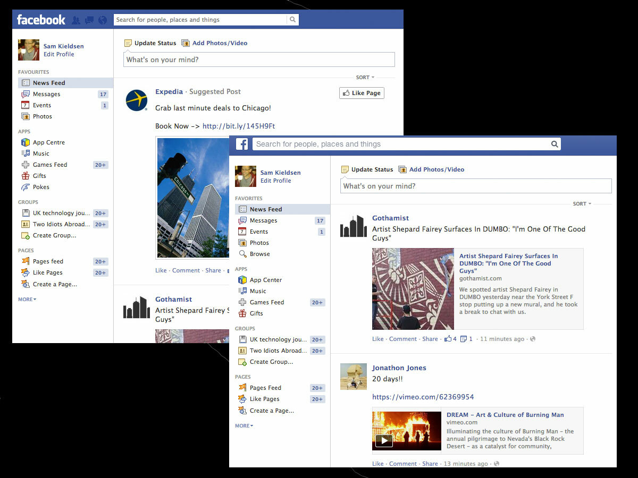Click Edit Profile in the back window
This screenshot has height=478, width=638.
click(x=59, y=54)
